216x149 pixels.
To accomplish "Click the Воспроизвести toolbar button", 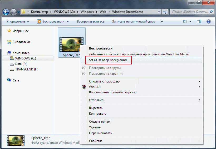I will 51,21.
